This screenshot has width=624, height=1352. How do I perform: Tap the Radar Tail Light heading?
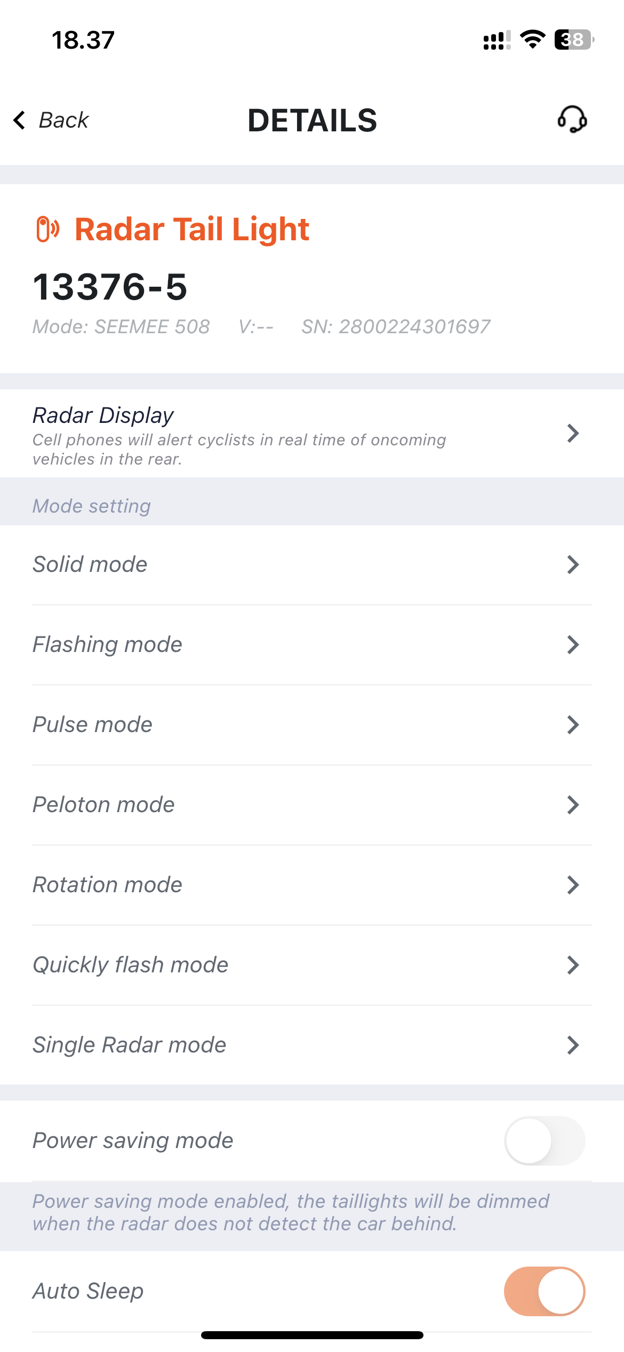192,230
